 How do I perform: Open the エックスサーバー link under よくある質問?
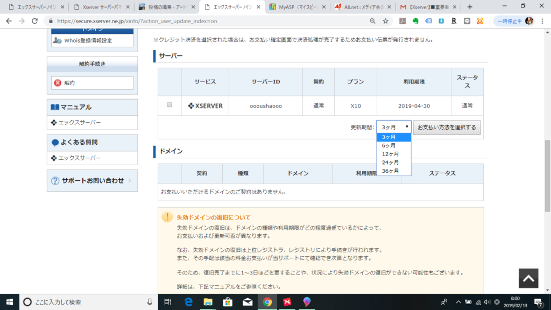coord(80,158)
